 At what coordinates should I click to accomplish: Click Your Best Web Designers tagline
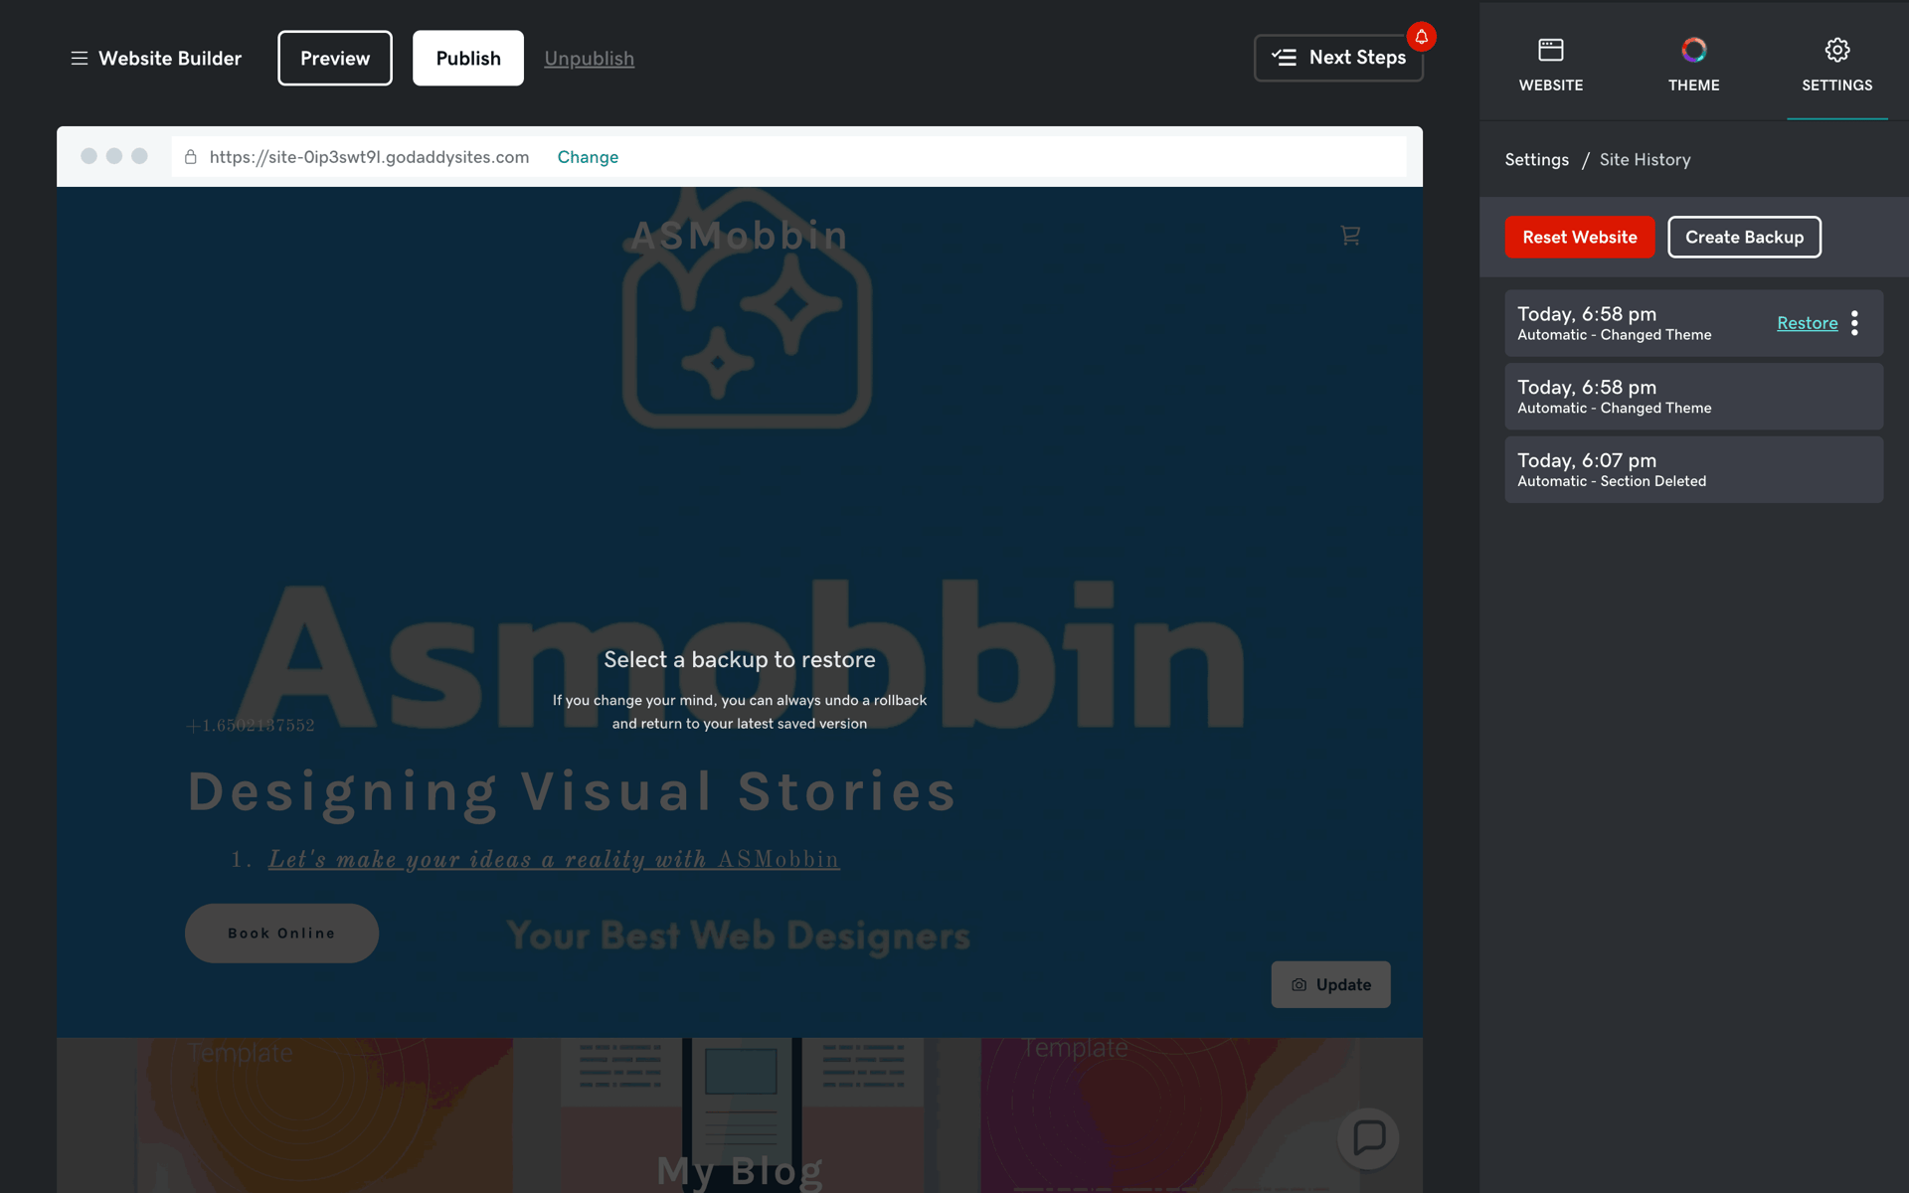tap(739, 936)
